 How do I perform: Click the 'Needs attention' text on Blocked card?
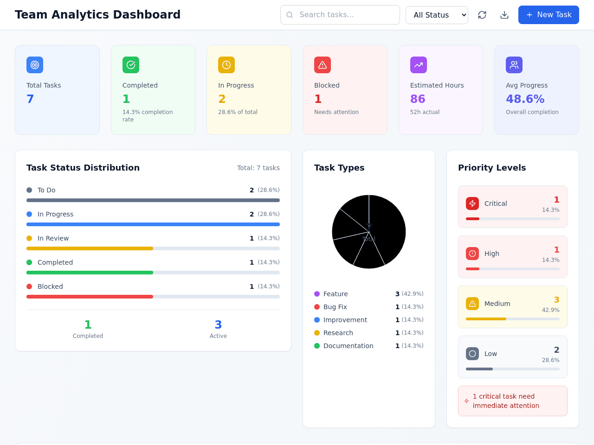[336, 112]
